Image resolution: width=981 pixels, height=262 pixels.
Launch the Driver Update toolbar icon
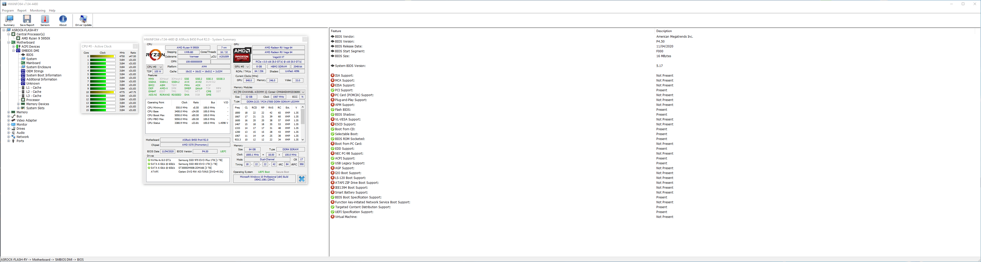pos(83,19)
